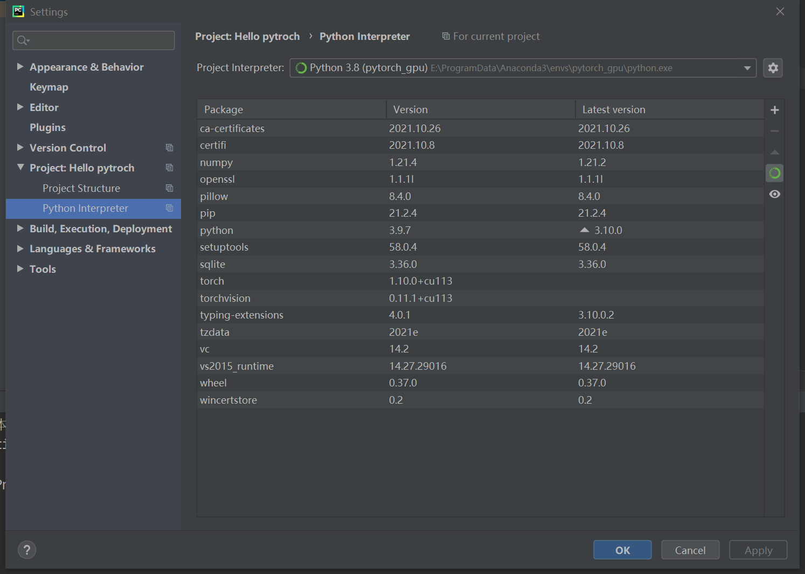The height and width of the screenshot is (574, 805).
Task: Expand Build, Execution, Deployment section
Action: (x=20, y=229)
